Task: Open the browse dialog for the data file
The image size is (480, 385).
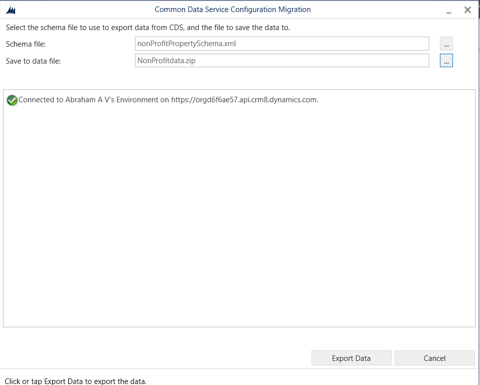Action: pos(446,61)
